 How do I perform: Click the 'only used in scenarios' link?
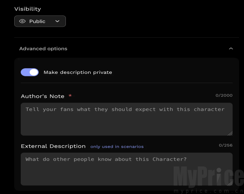[117, 147]
